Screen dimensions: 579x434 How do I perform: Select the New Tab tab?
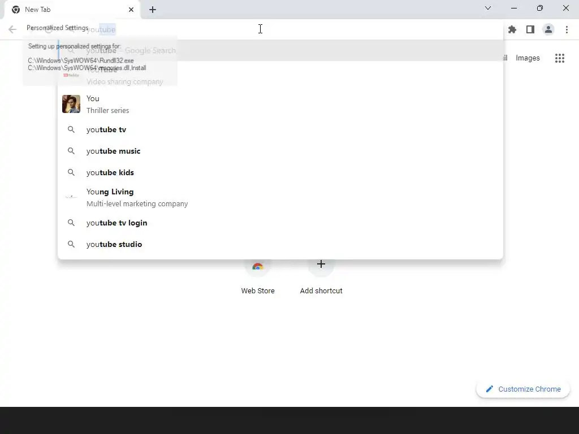coord(72,10)
